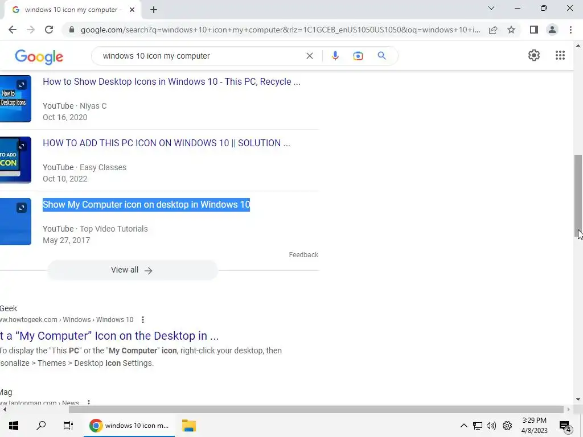Viewport: 583px width, 437px height.
Task: Open File Explorer from taskbar
Action: (x=189, y=426)
